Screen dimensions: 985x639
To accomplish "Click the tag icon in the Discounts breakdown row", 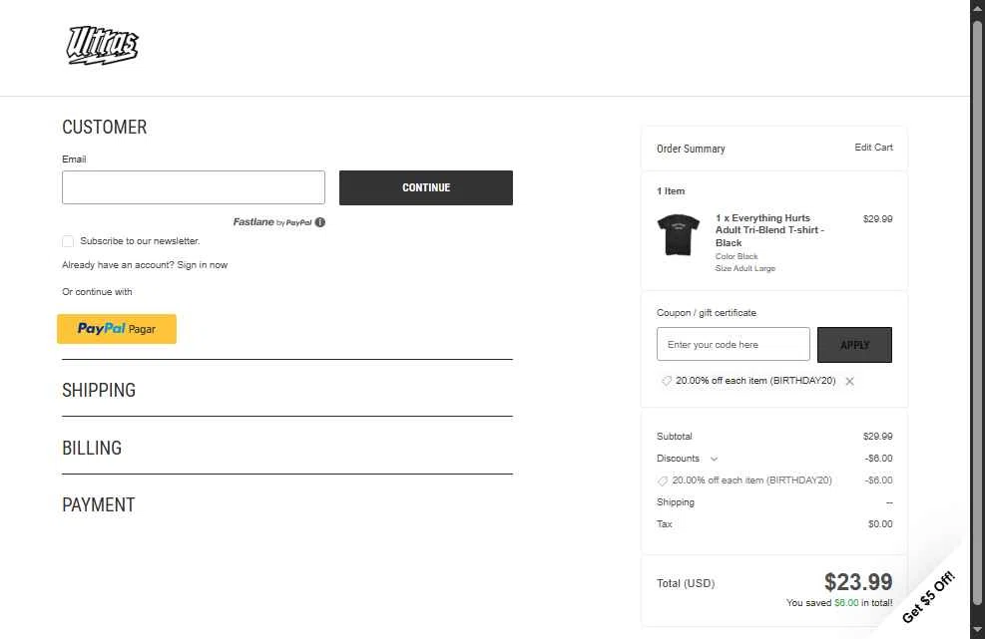I will pyautogui.click(x=662, y=480).
